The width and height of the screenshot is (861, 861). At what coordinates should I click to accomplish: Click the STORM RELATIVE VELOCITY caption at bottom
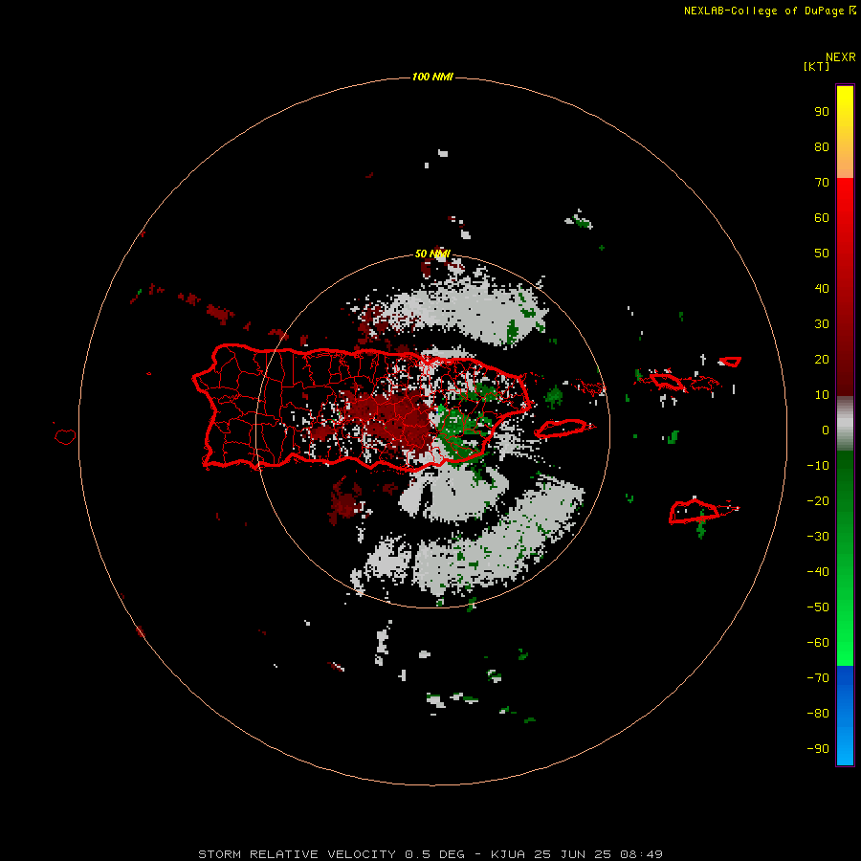click(430, 854)
